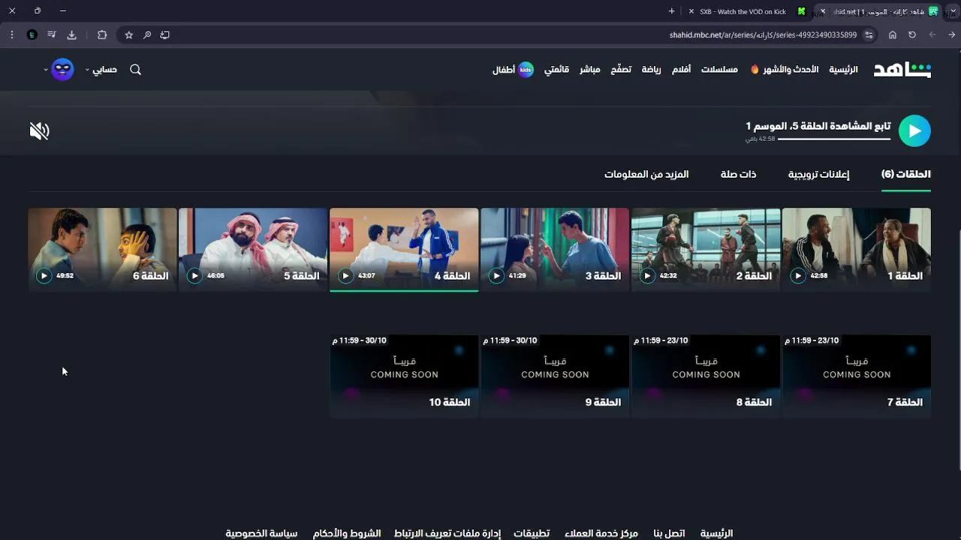The height and width of the screenshot is (540, 961).
Task: Open footer link مركز خدمة العملاء
Action: 601,533
